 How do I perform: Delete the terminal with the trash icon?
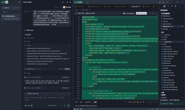[143, 102]
